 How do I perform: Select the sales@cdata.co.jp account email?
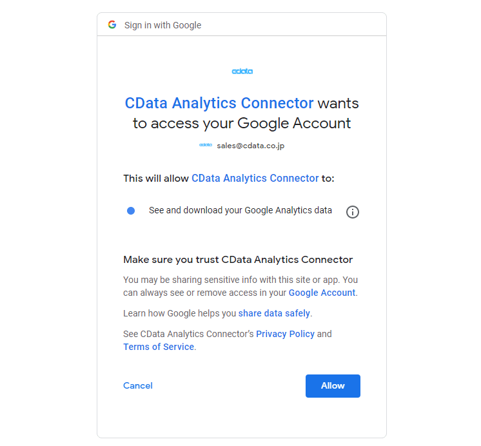[x=250, y=146]
